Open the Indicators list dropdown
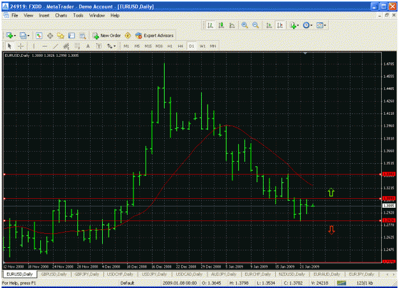Viewport: 399px width, 288px height. point(294,25)
